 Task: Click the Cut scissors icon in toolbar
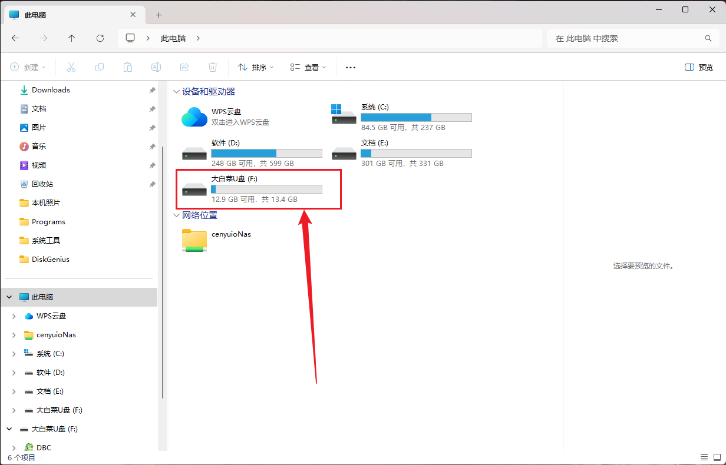(x=71, y=67)
